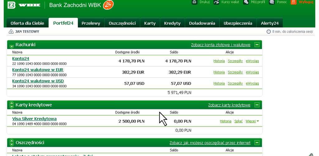Open eWyciąg for Konto24 PLN account
This screenshot has height=156, width=319.
[252, 61]
